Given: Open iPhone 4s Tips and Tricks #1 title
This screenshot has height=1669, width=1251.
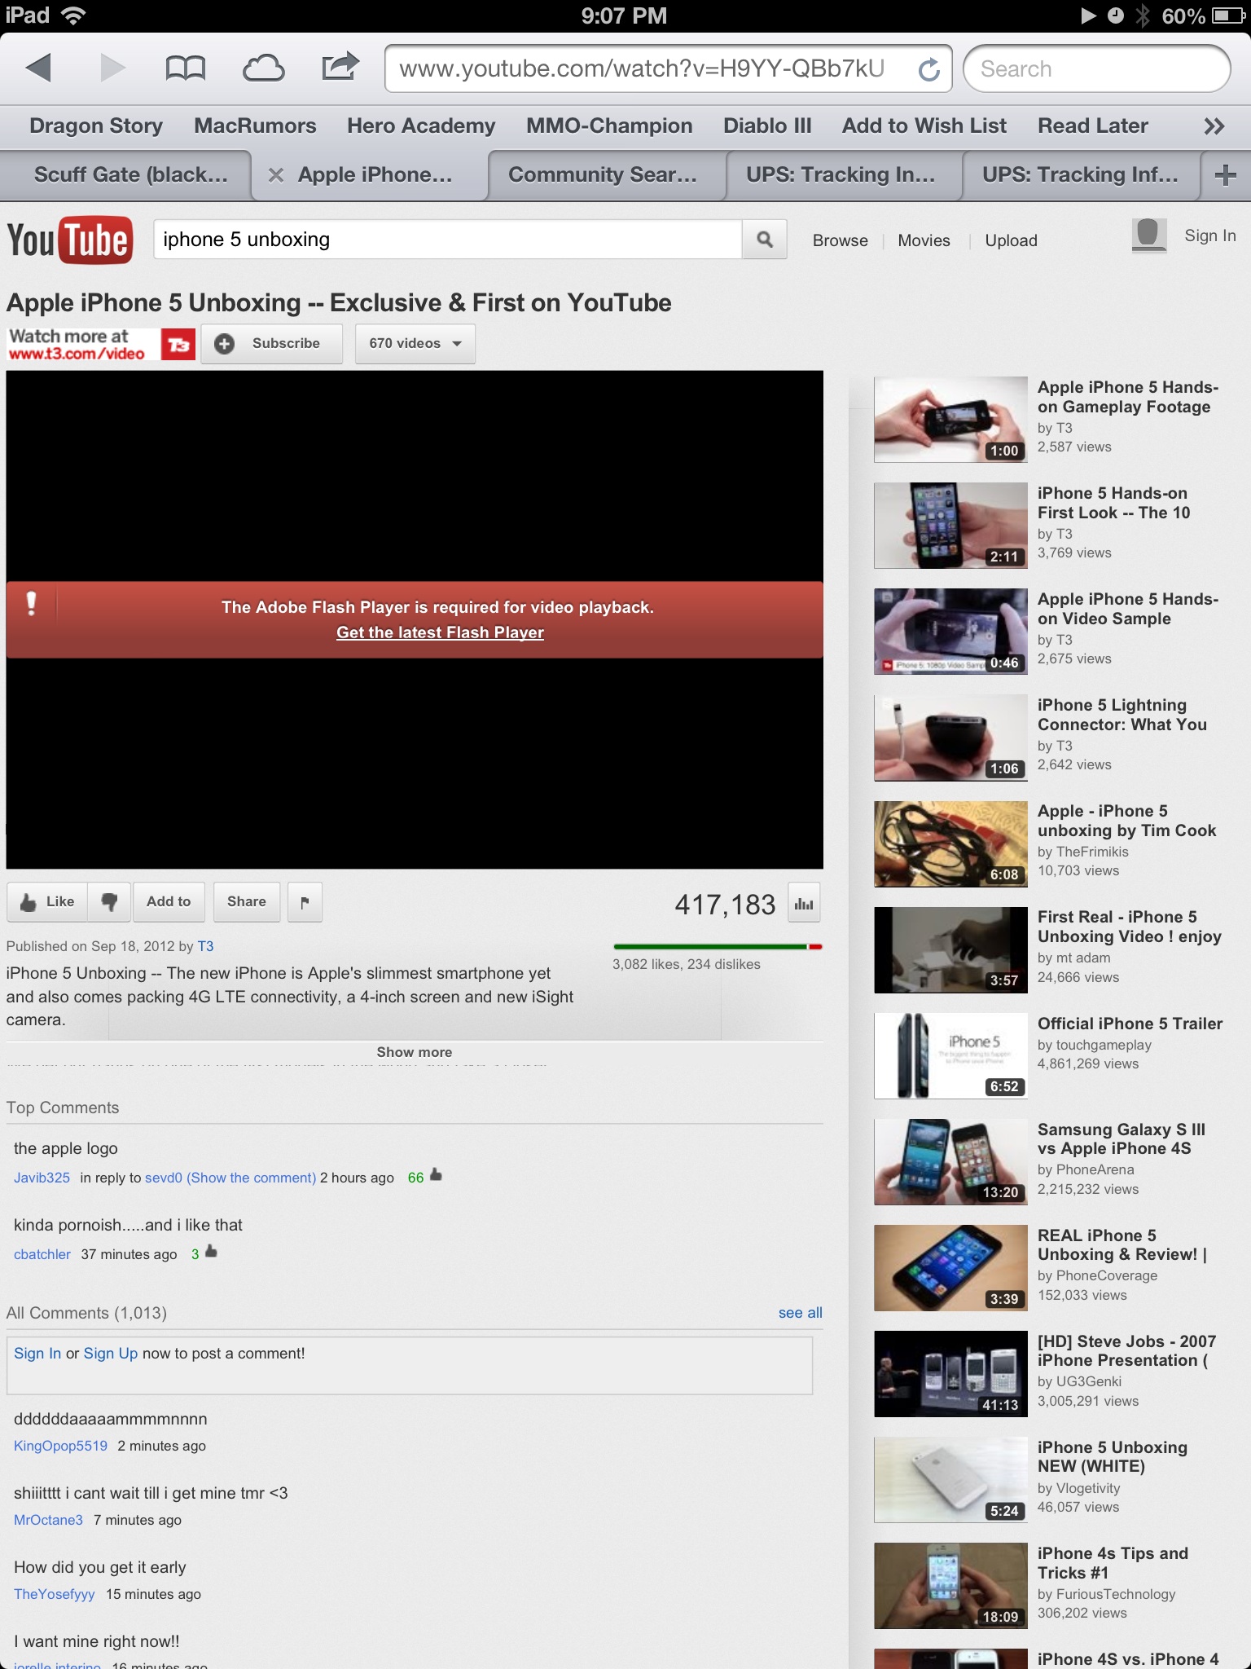Looking at the screenshot, I should 1113,1563.
